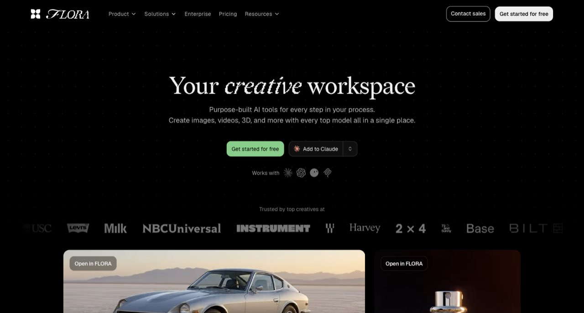Click the "Works with" label
This screenshot has width=584, height=313.
pyautogui.click(x=266, y=173)
